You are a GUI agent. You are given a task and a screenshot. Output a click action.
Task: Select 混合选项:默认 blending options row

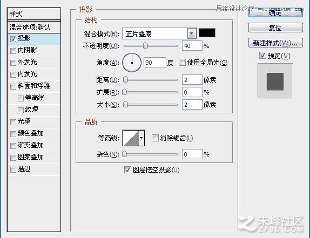coord(34,27)
